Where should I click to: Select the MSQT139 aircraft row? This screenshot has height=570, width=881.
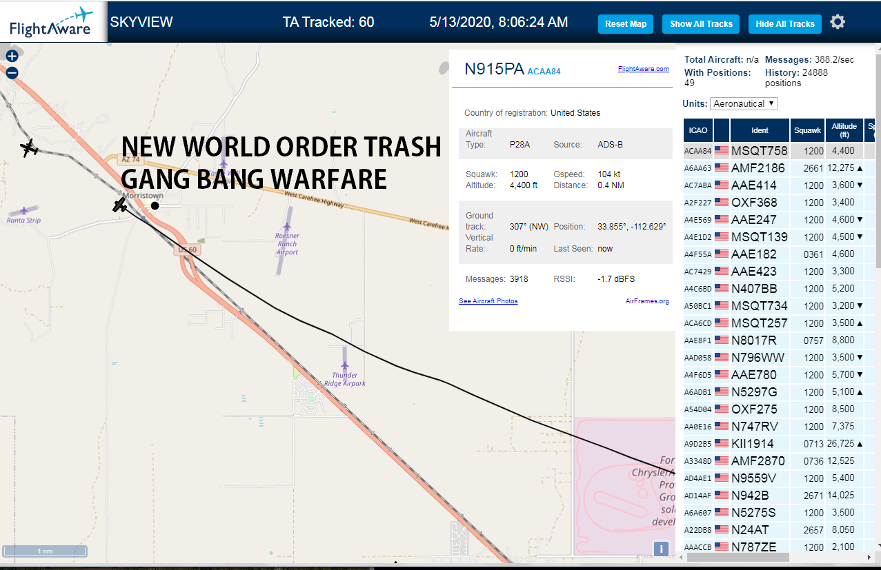tap(779, 237)
